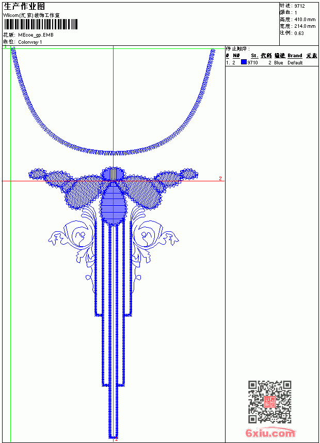The width and height of the screenshot is (320, 443).
Task: Click the blue color swatch in stop sequence
Action: 244,62
